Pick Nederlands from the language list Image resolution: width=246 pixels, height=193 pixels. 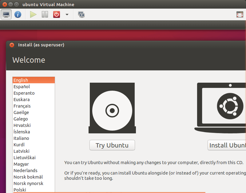pos(26,171)
